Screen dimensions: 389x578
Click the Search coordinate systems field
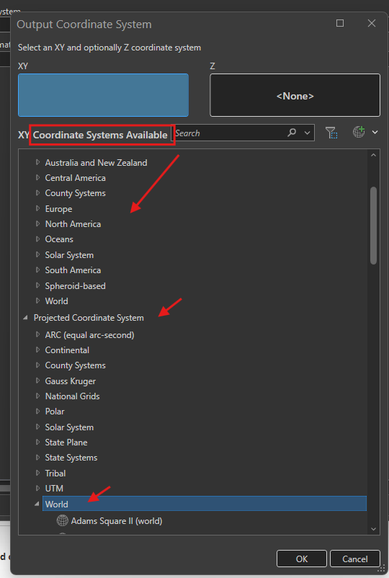point(231,133)
